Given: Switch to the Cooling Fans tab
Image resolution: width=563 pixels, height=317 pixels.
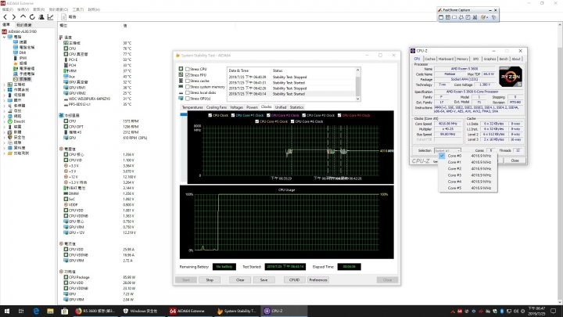Looking at the screenshot, I should point(217,107).
